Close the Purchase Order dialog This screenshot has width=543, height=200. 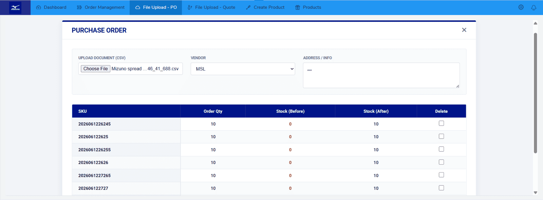[x=464, y=30]
